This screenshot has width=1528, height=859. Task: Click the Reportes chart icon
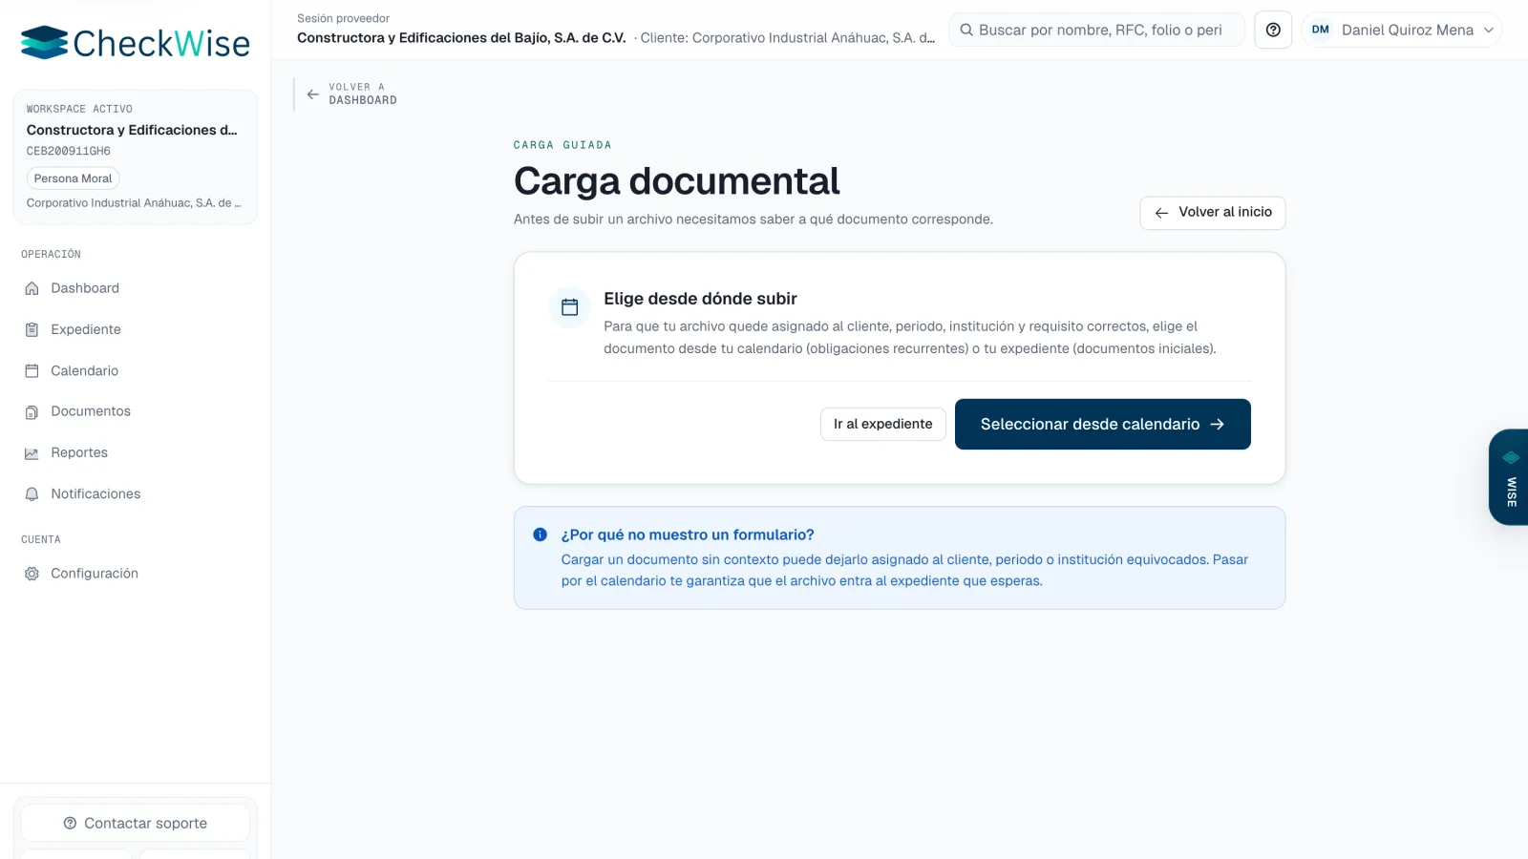click(32, 453)
